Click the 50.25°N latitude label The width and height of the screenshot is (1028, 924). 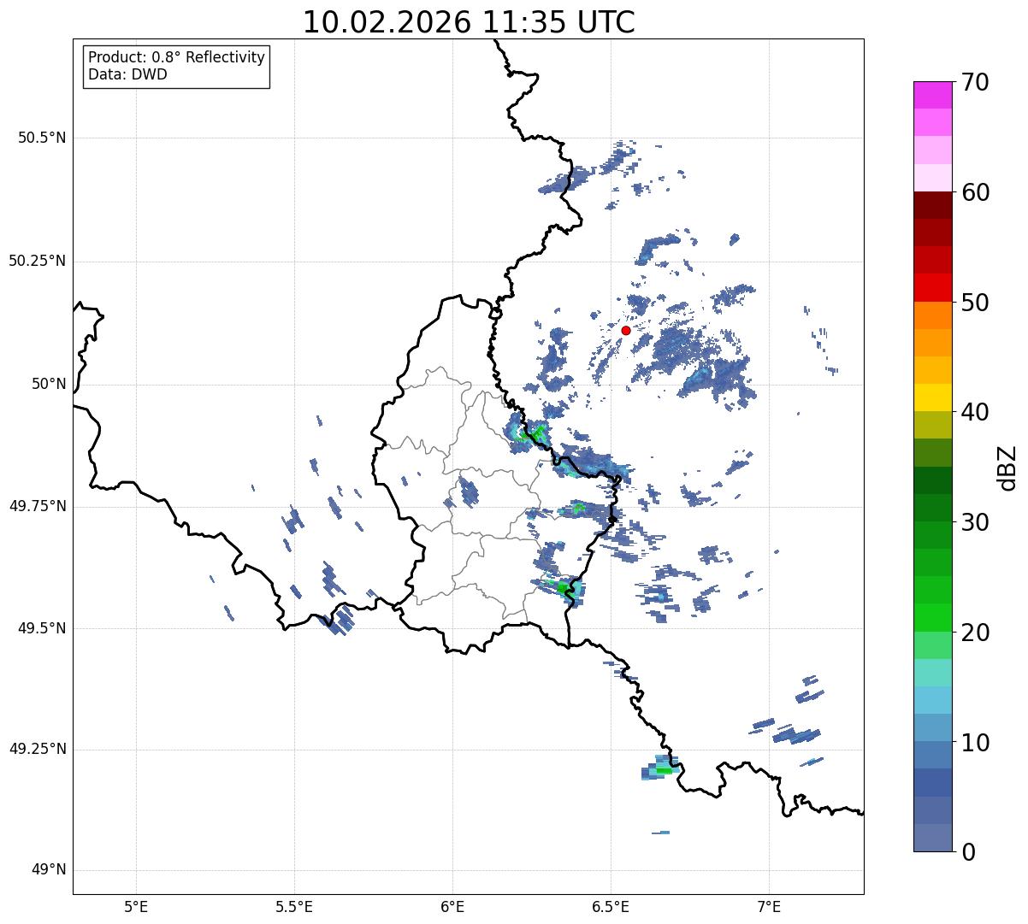pyautogui.click(x=38, y=261)
